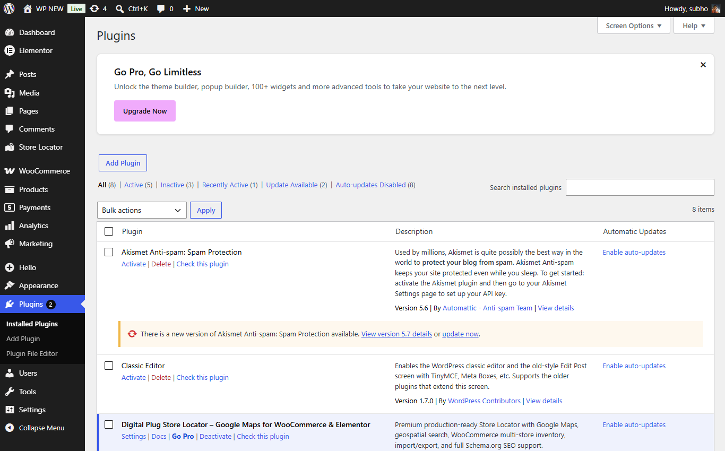Filter plugins by Active (5)
This screenshot has height=451, width=725.
coord(139,185)
